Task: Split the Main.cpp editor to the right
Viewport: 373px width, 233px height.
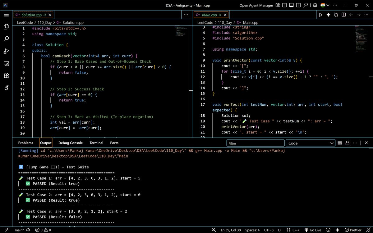Action: coord(343,15)
